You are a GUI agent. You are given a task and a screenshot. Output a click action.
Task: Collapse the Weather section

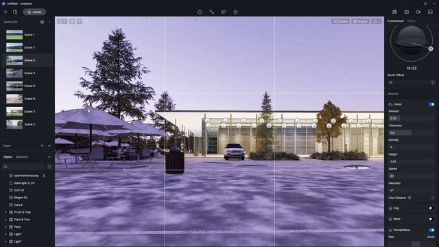(x=436, y=94)
